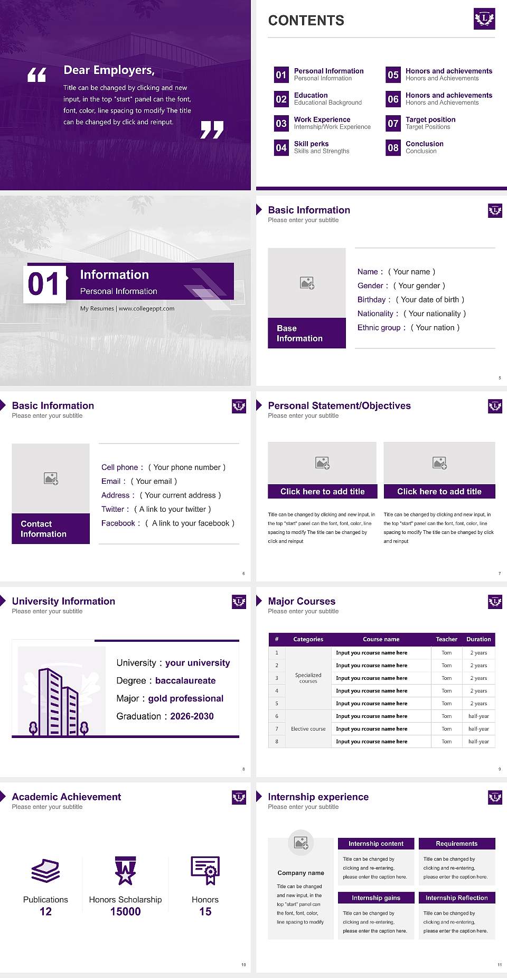Click the closing quotation mark icon
The height and width of the screenshot is (978, 507).
(x=212, y=130)
